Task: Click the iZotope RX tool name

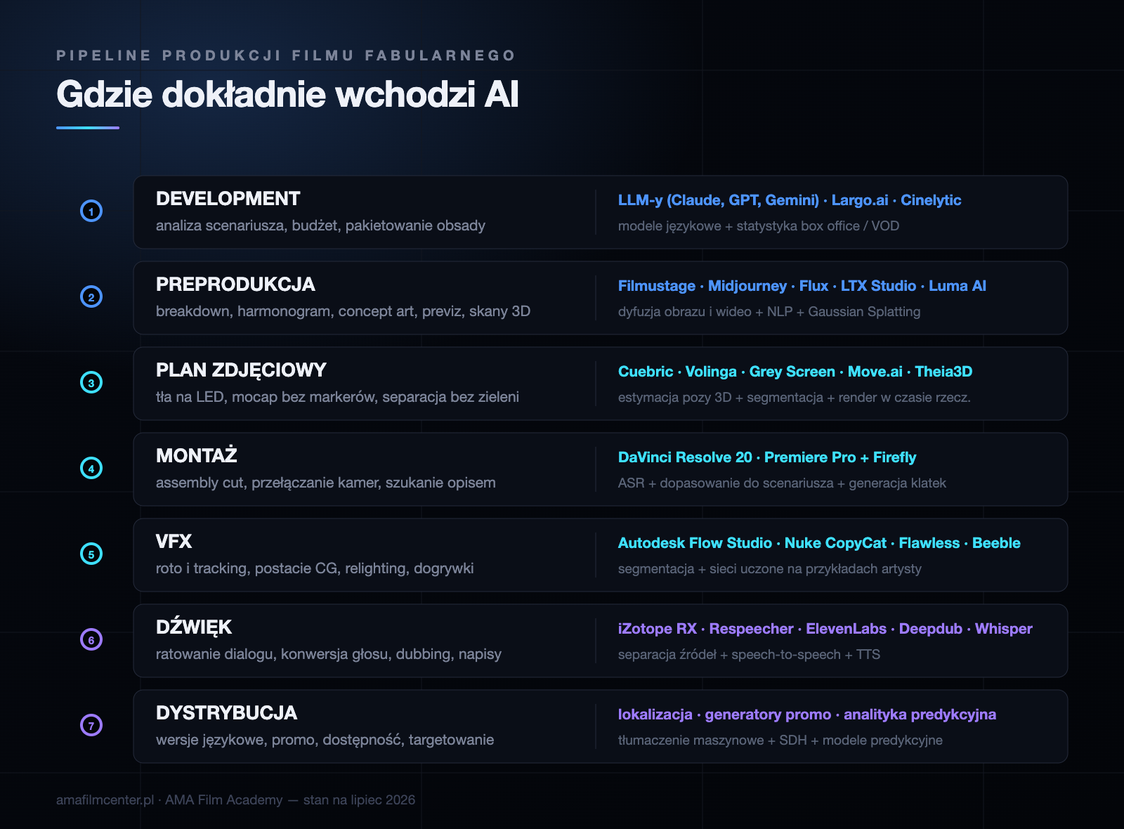Action: [x=658, y=629]
